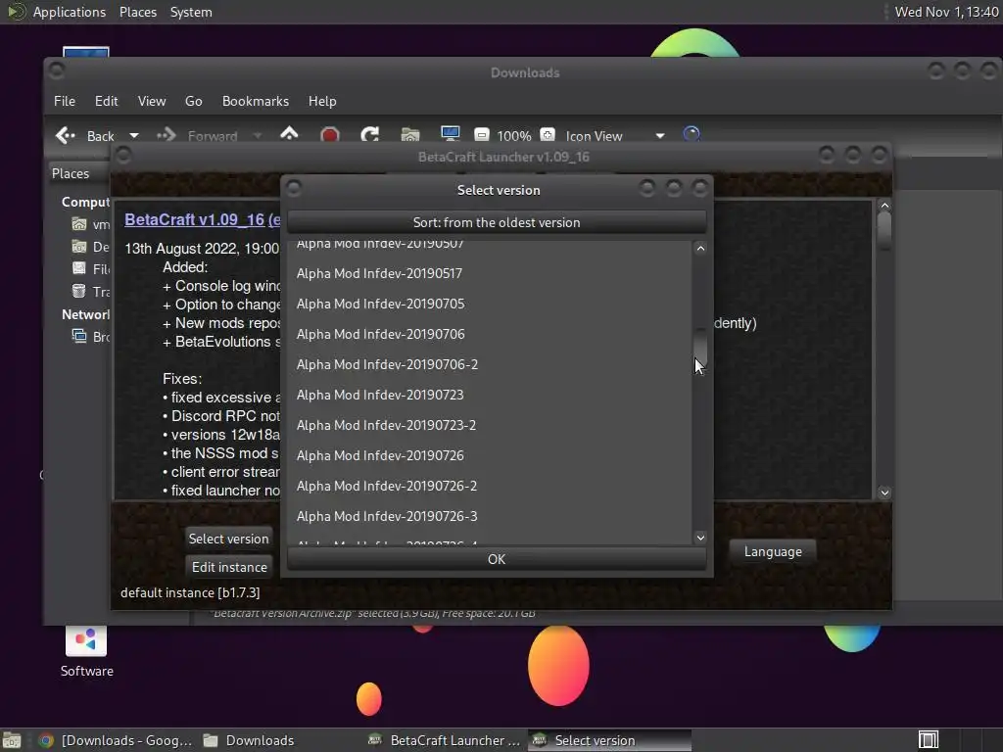This screenshot has width=1003, height=752.
Task: Click the Forward arrow in file manager toolbar
Action: click(167, 135)
